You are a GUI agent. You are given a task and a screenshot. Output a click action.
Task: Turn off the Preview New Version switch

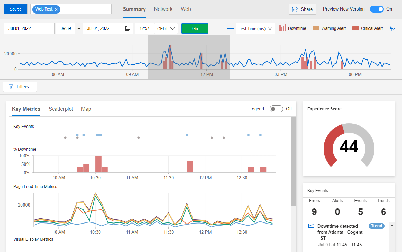coord(377,9)
